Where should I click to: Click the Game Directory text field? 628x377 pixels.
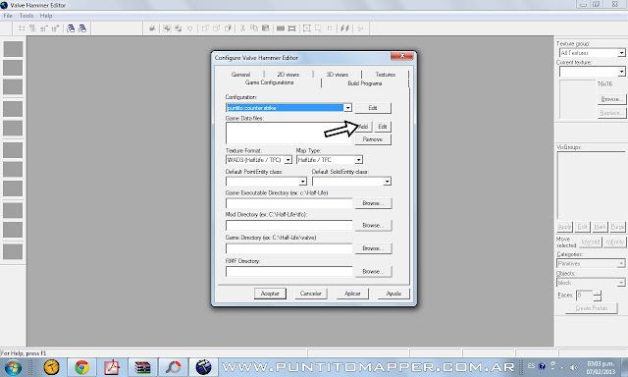289,248
